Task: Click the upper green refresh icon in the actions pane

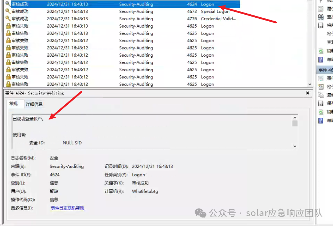Action: (321, 51)
